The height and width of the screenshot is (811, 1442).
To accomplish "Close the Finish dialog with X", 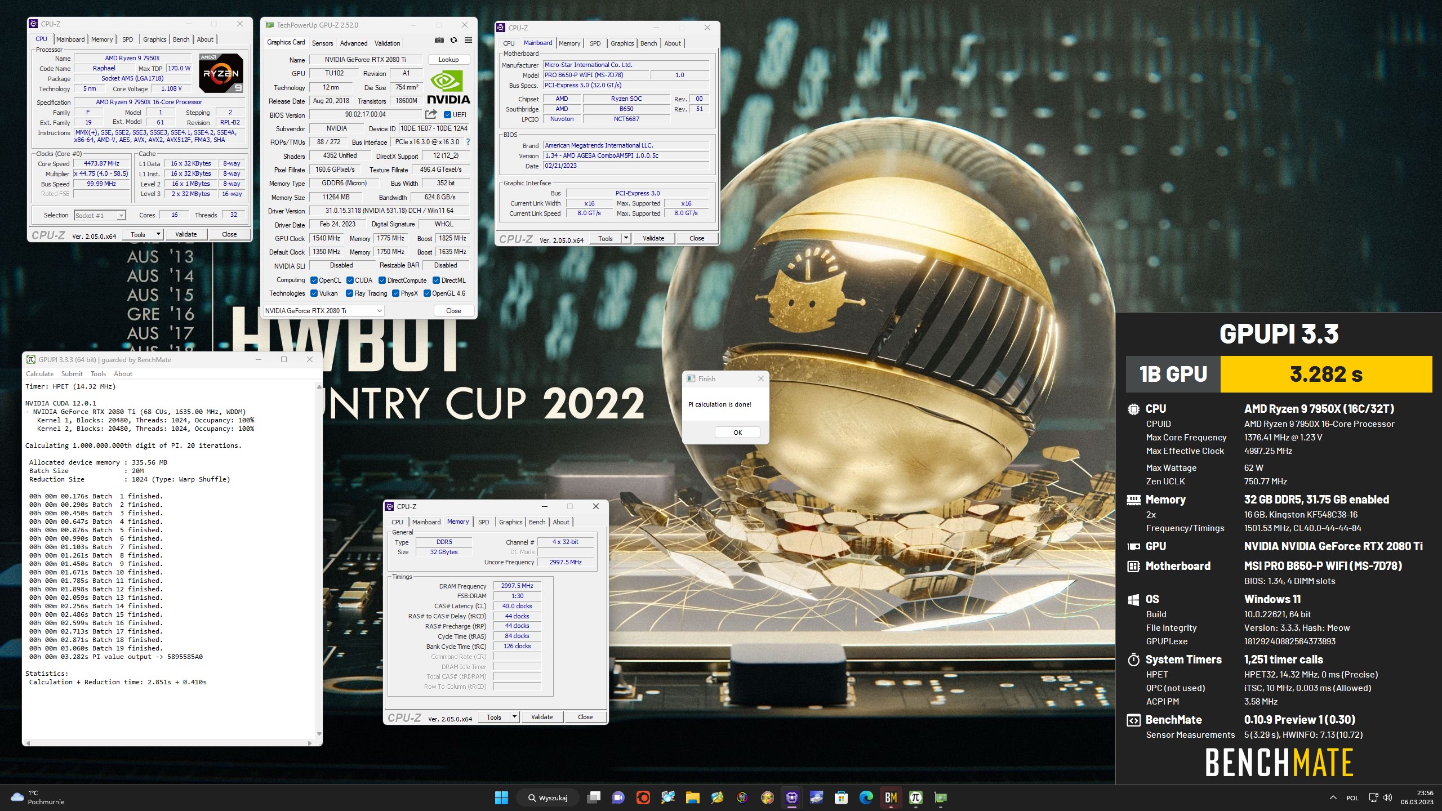I will 761,378.
